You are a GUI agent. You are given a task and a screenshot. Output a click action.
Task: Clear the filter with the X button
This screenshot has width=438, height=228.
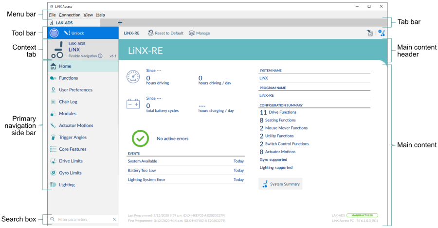[114, 220]
